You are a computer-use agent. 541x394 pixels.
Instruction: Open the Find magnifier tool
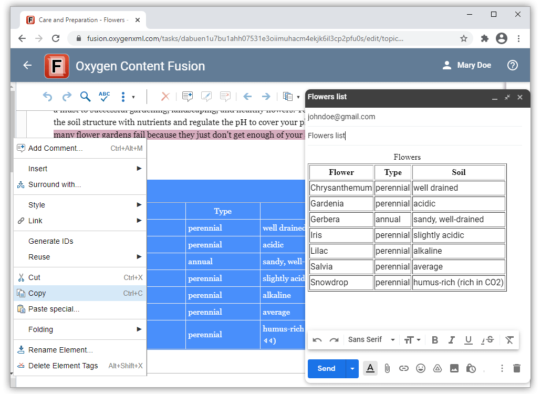[x=85, y=97]
